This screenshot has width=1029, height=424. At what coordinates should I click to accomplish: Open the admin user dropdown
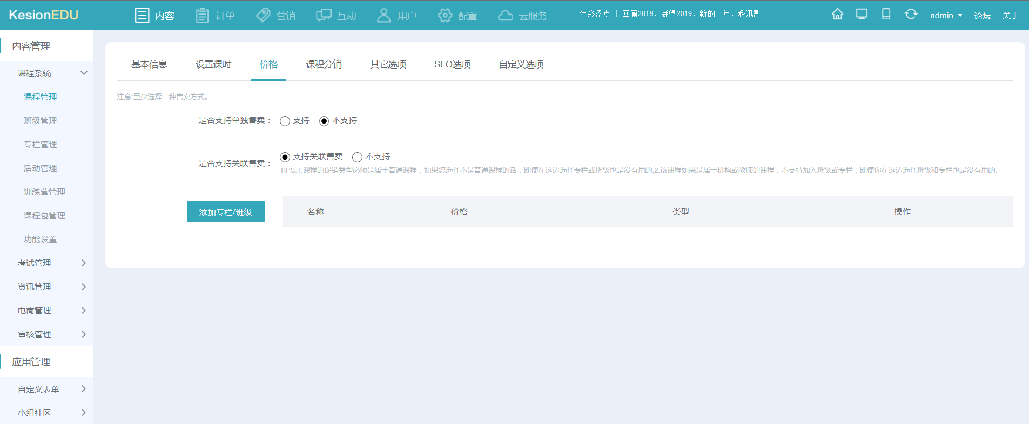tap(945, 16)
